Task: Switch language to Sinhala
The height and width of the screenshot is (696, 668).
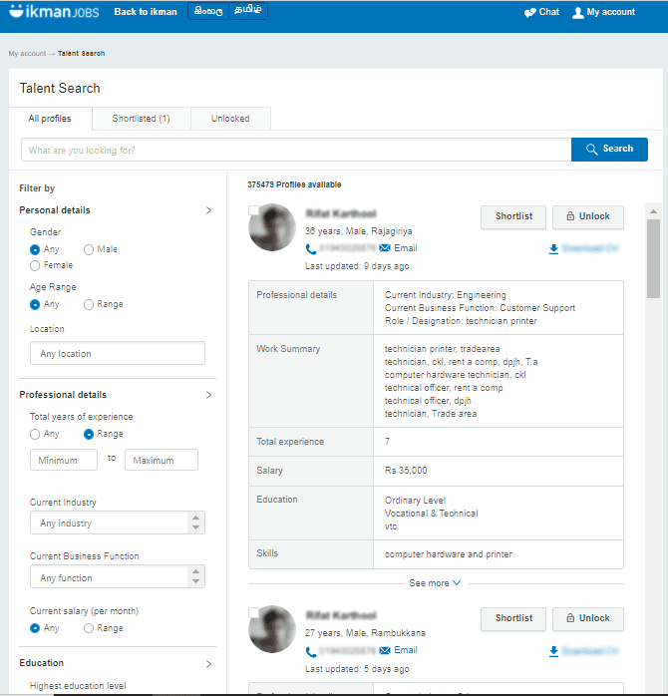Action: click(208, 11)
